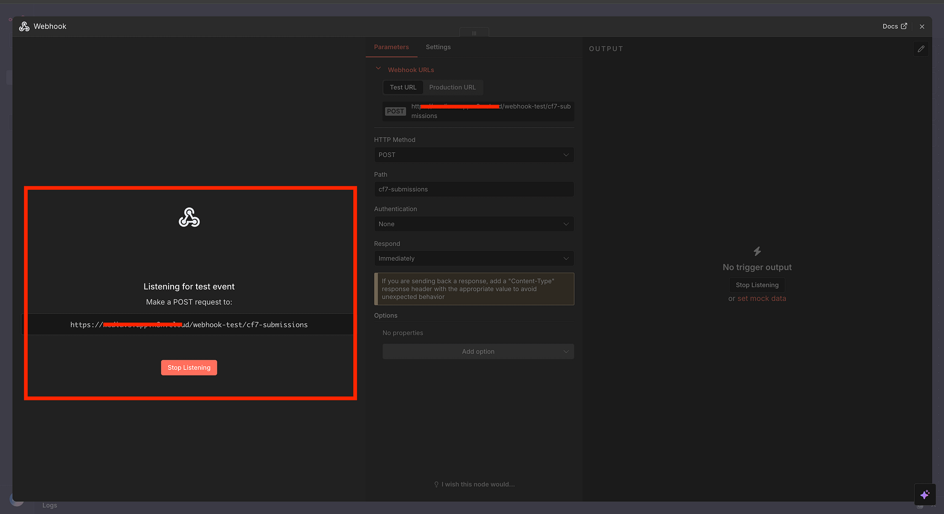Switch to the Settings tab
Image resolution: width=944 pixels, height=514 pixels.
pos(438,47)
